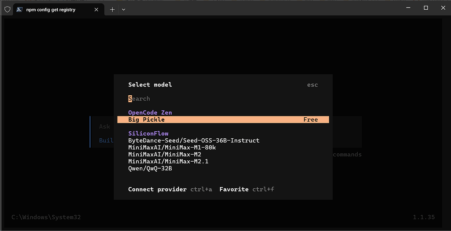Choose ByteDance-Seed/Seed-OSS-36B-Instruct model
This screenshot has width=451, height=231.
tap(194, 141)
